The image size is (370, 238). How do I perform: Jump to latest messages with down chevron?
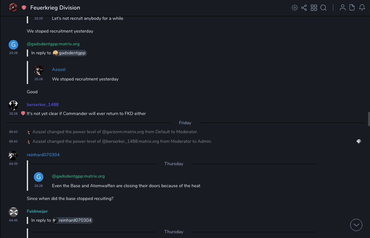[x=356, y=225]
